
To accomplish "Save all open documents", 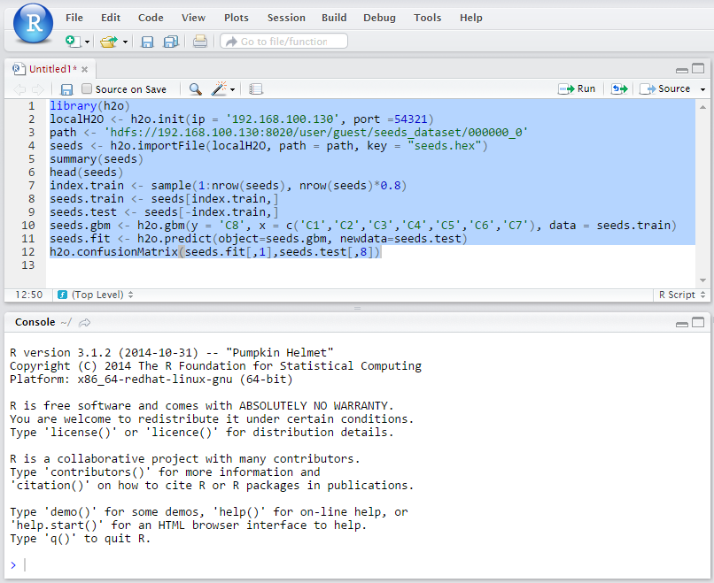I will (171, 41).
